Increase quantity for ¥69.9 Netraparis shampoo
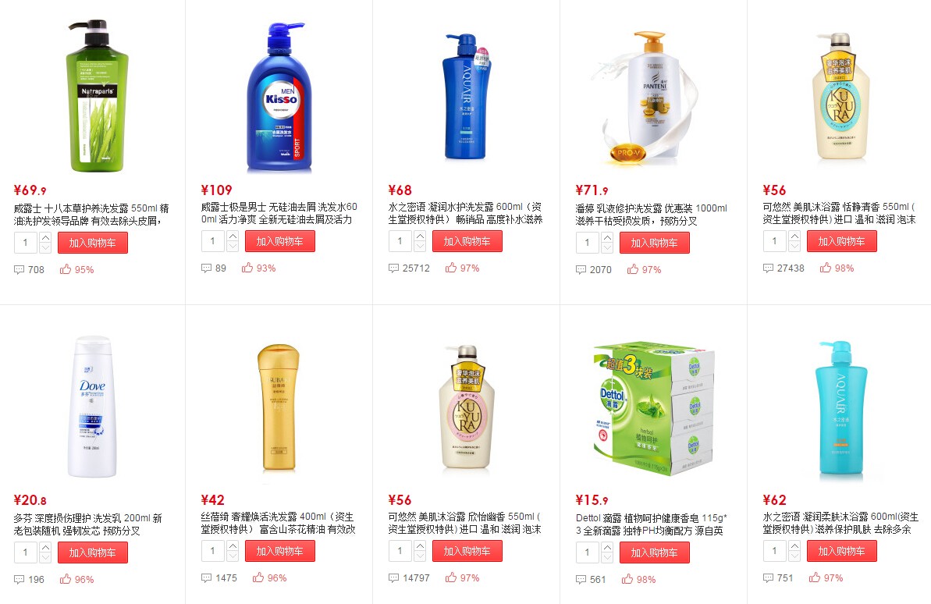Image resolution: width=931 pixels, height=604 pixels. tap(46, 237)
